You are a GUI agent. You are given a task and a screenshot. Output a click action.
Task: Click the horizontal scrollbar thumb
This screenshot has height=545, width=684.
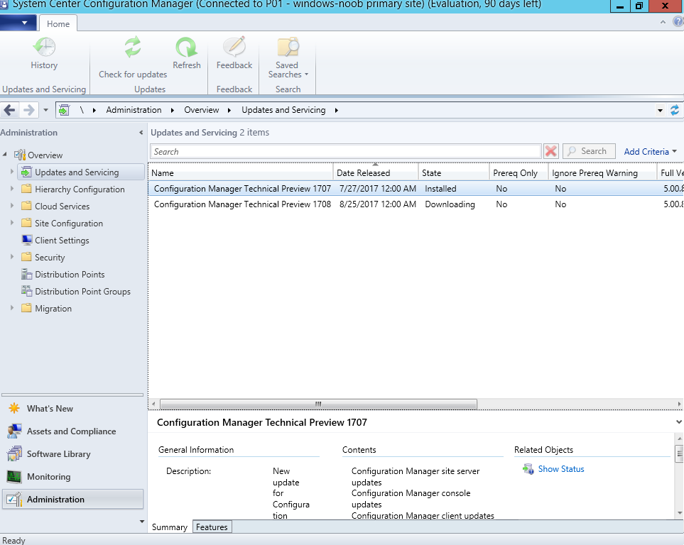click(x=318, y=404)
